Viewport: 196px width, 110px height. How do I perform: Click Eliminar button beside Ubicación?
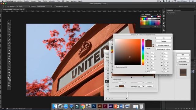coord(149,86)
